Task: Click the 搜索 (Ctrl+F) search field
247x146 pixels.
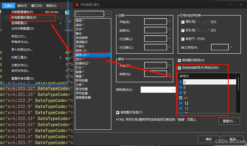Action: (89, 14)
